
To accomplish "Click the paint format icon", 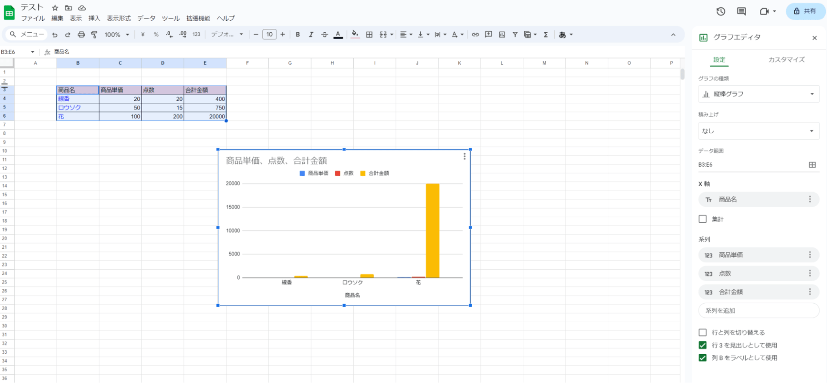I will (x=94, y=34).
